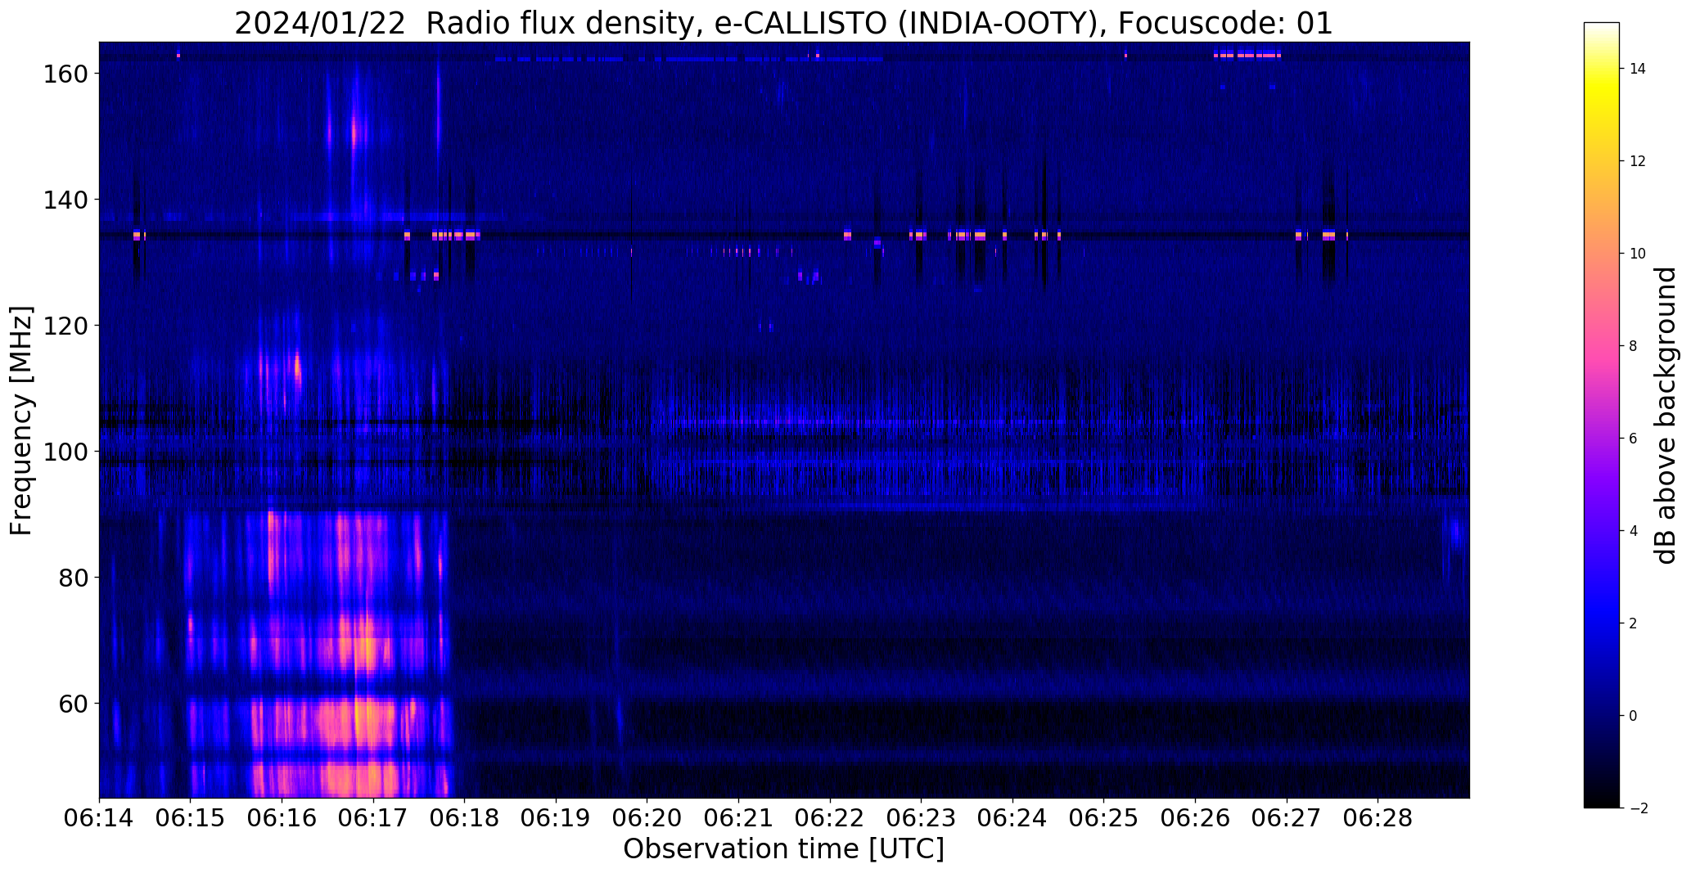Viewport: 1691px width, 873px height.
Task: Click the colorbar tick value 6
Action: click(1633, 439)
